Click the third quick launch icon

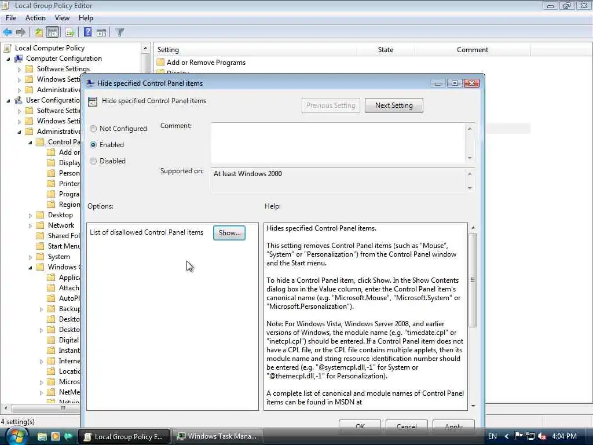pos(68,437)
